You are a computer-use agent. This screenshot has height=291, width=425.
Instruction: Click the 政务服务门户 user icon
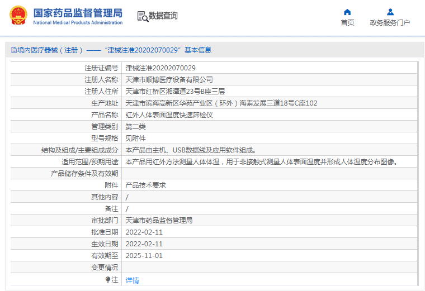(390, 12)
